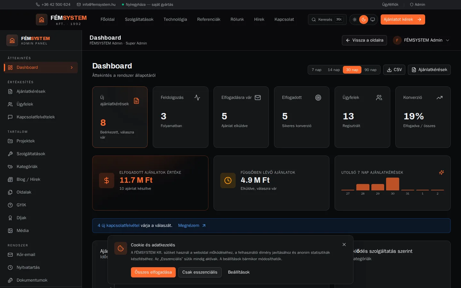
Task: Open Ajánlatkérések in the sidebar
Action: click(x=41, y=92)
